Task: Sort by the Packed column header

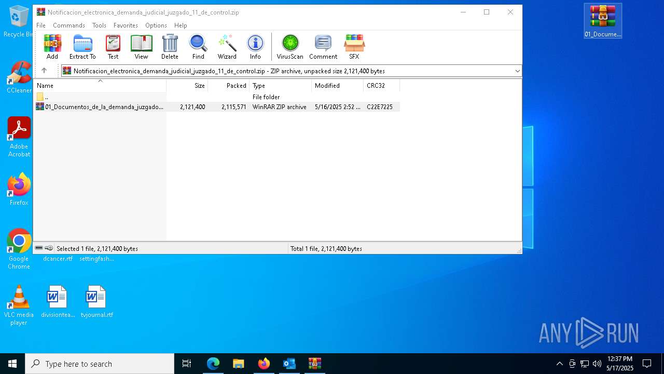Action: point(228,86)
